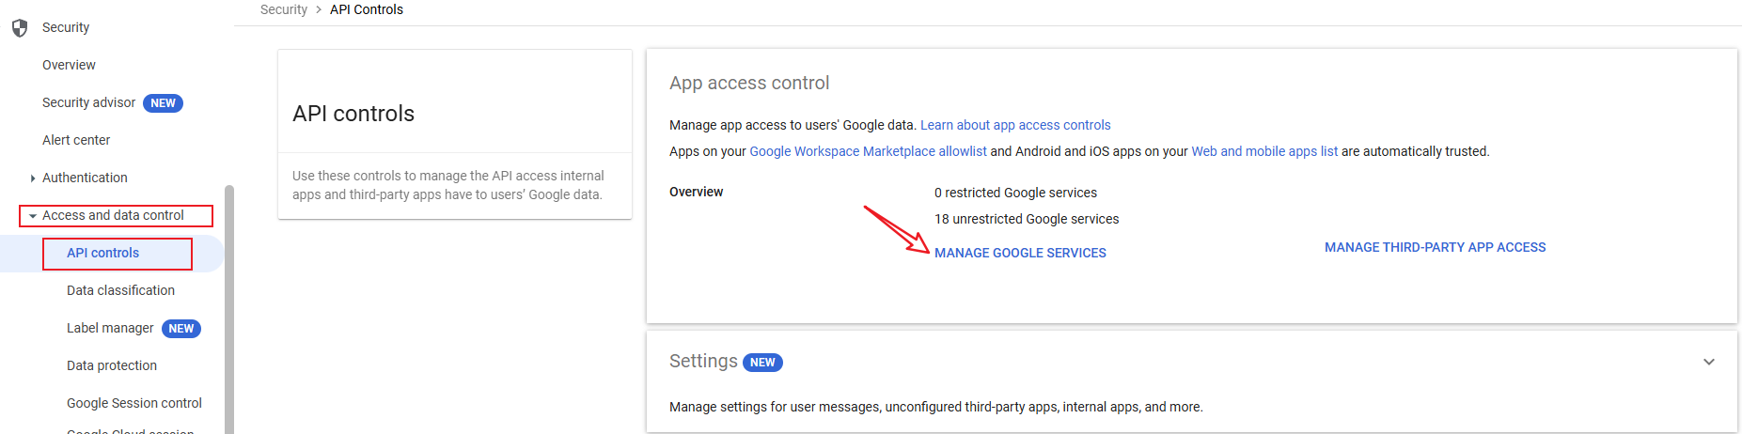
Task: Go to Alert center
Action: tap(76, 140)
